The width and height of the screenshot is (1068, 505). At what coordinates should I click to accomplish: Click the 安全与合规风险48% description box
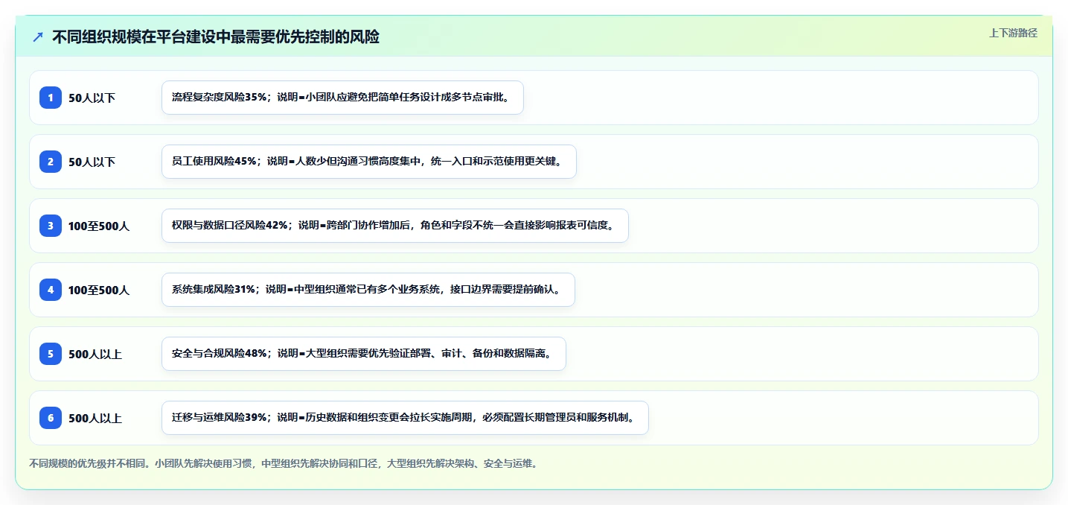(x=364, y=354)
